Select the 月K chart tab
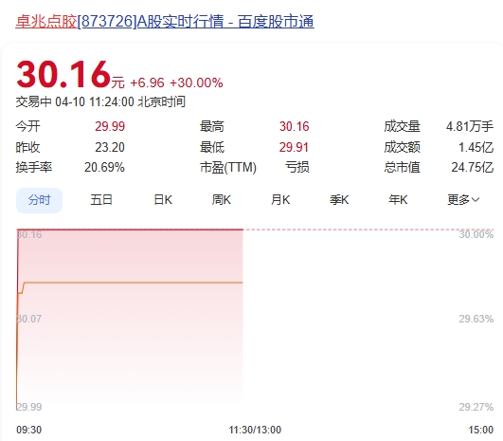Viewport: 503px width, 441px height. point(280,200)
